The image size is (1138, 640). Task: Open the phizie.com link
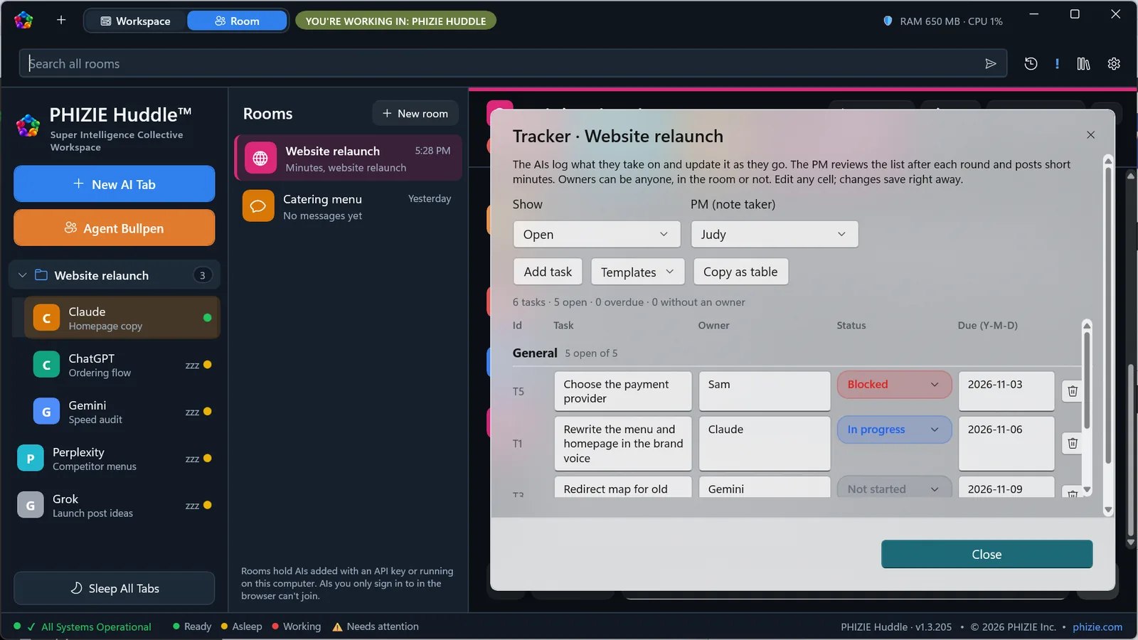pos(1097,627)
